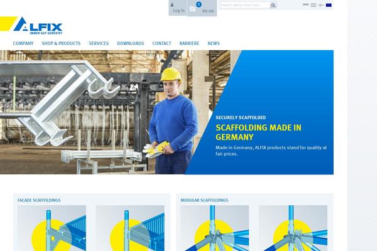
Task: Click the Log In link
Action: [179, 11]
